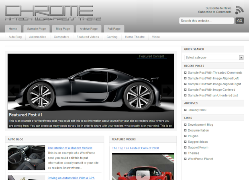The height and width of the screenshot is (180, 249).
Task: Open the January 2009 archive
Action: [x=197, y=110]
